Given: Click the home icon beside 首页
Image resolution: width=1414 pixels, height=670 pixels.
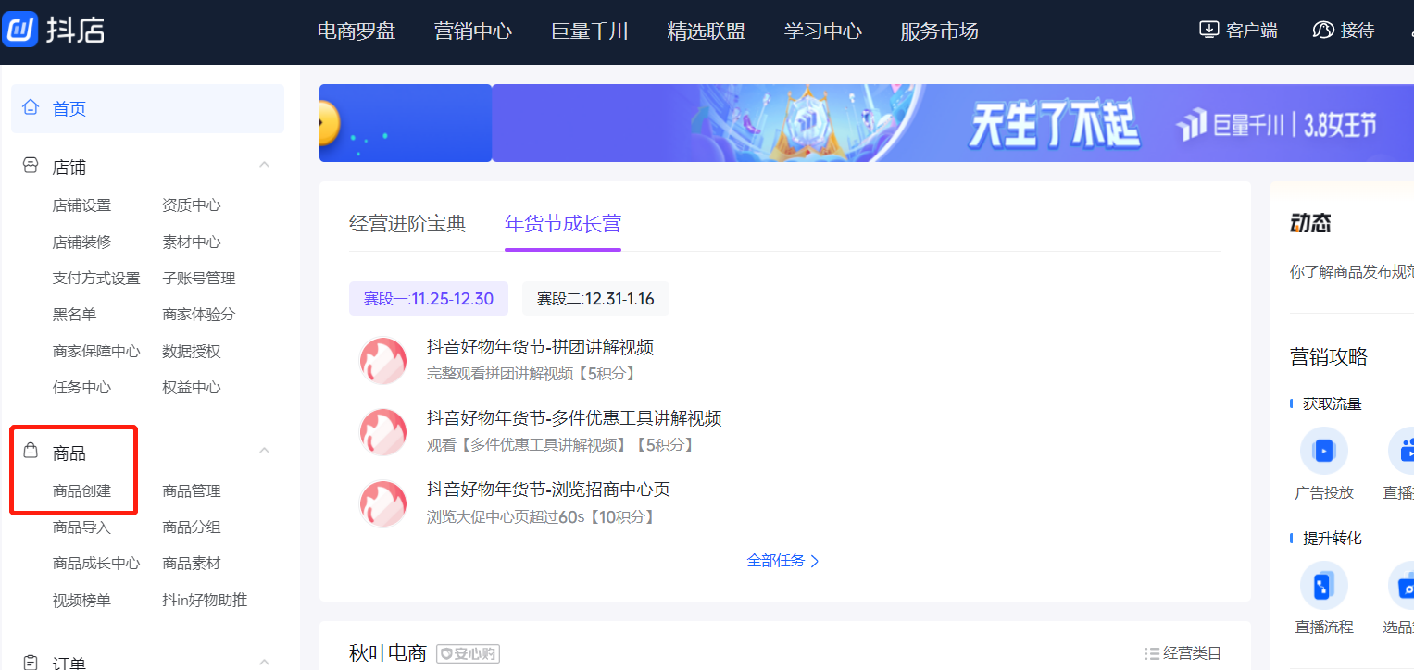Looking at the screenshot, I should 31,108.
